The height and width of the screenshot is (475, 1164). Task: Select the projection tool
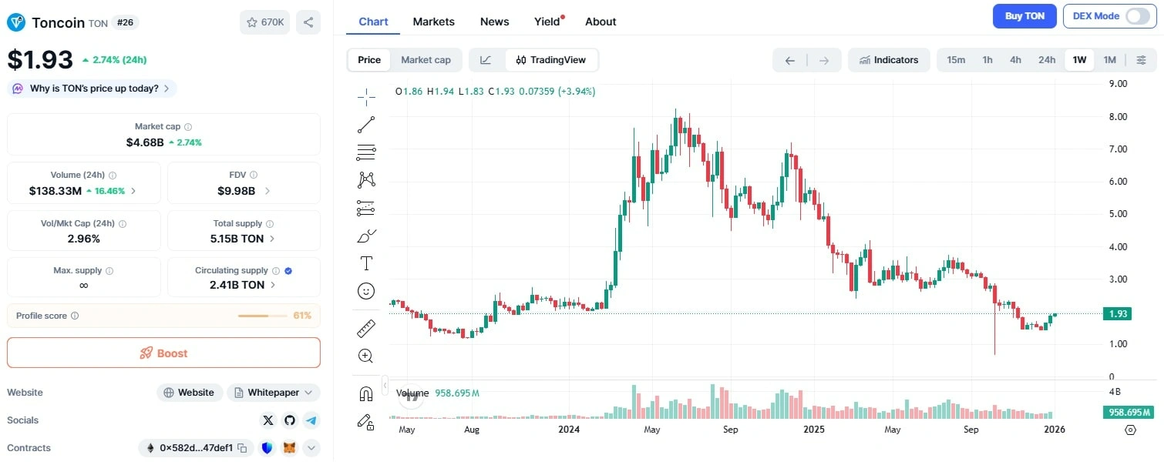click(366, 208)
